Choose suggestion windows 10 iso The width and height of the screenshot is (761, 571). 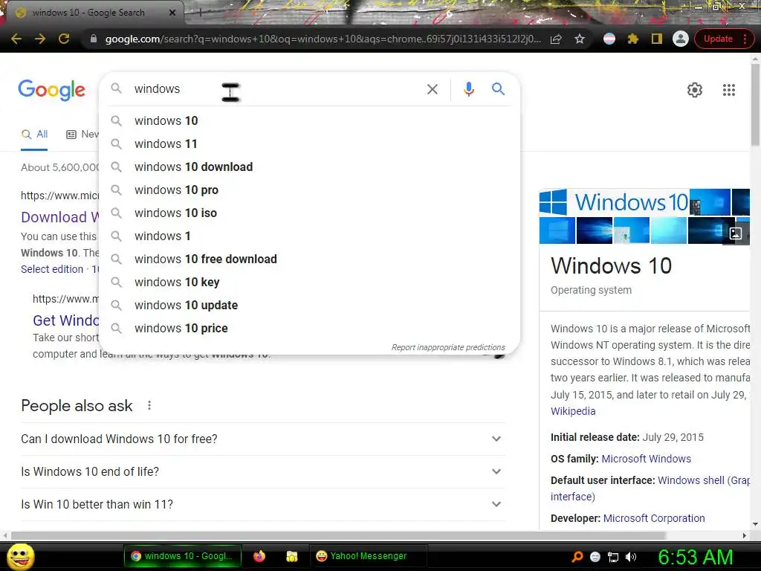point(309,213)
